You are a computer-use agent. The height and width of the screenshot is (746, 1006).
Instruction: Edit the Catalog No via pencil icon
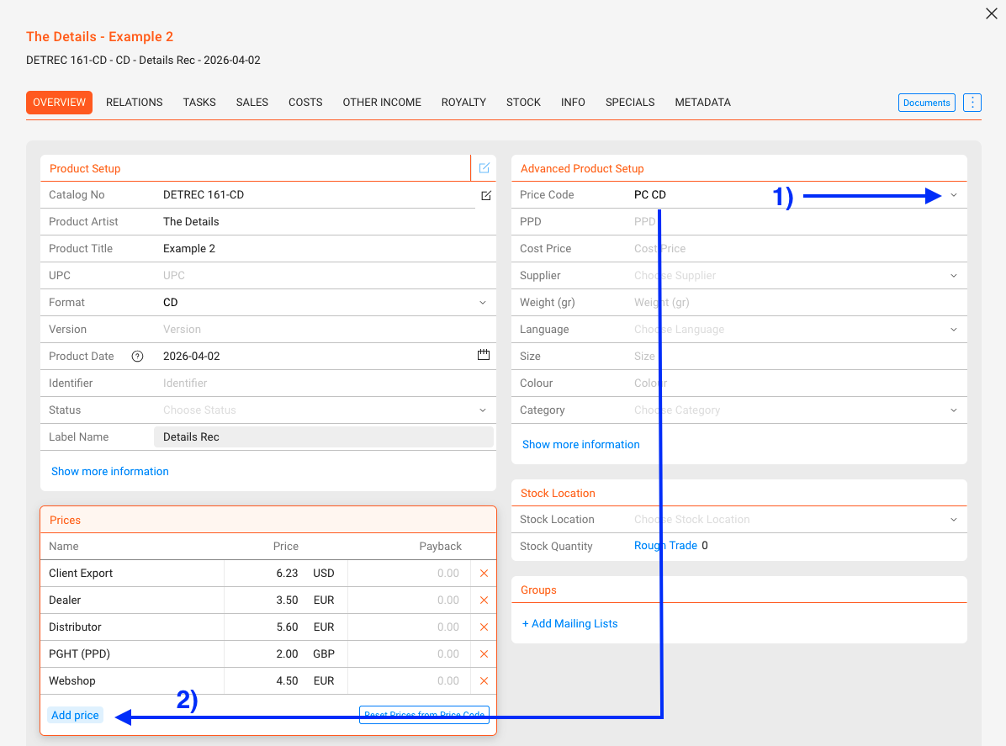(x=486, y=196)
